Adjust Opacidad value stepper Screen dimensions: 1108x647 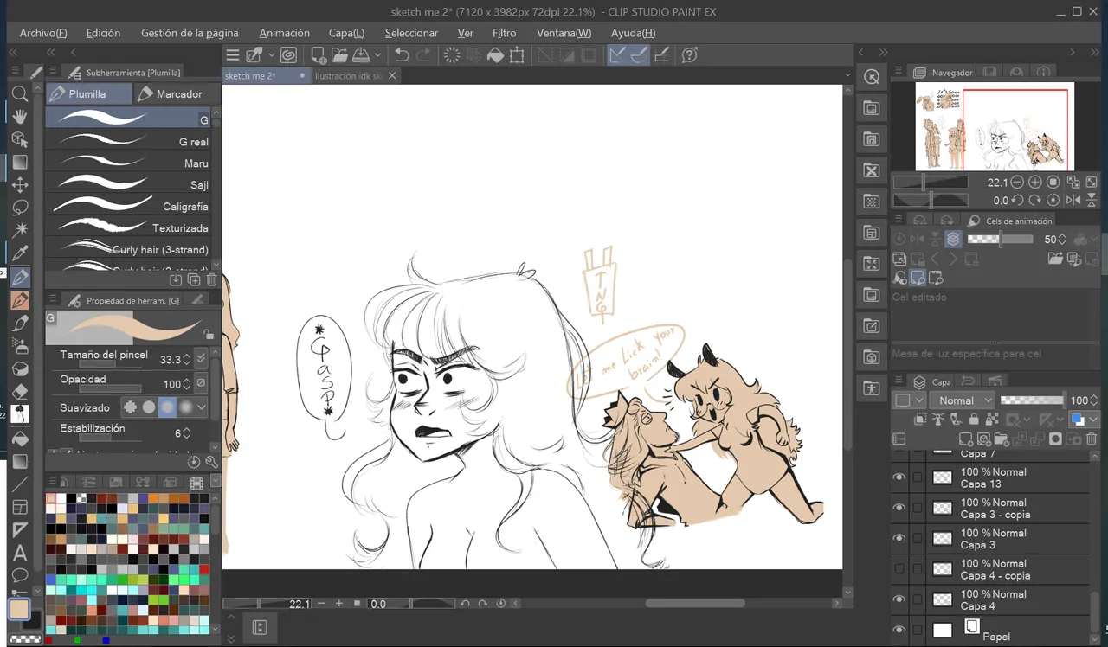click(186, 384)
